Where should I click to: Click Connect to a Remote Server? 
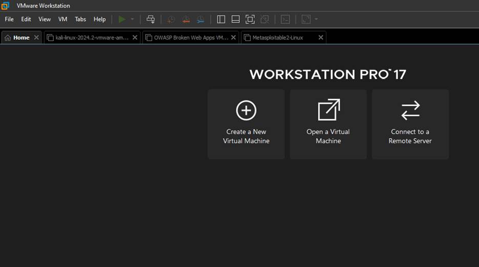pyautogui.click(x=410, y=124)
